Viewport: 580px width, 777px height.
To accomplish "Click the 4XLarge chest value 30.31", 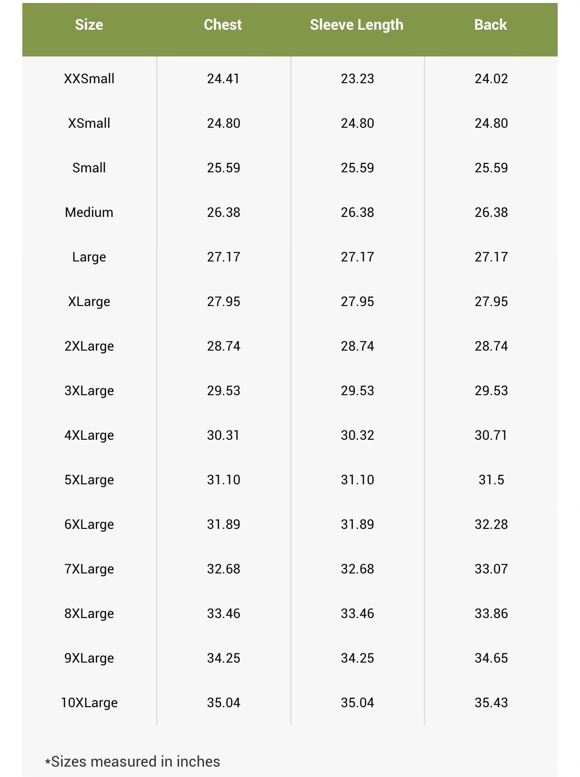I will (x=223, y=435).
